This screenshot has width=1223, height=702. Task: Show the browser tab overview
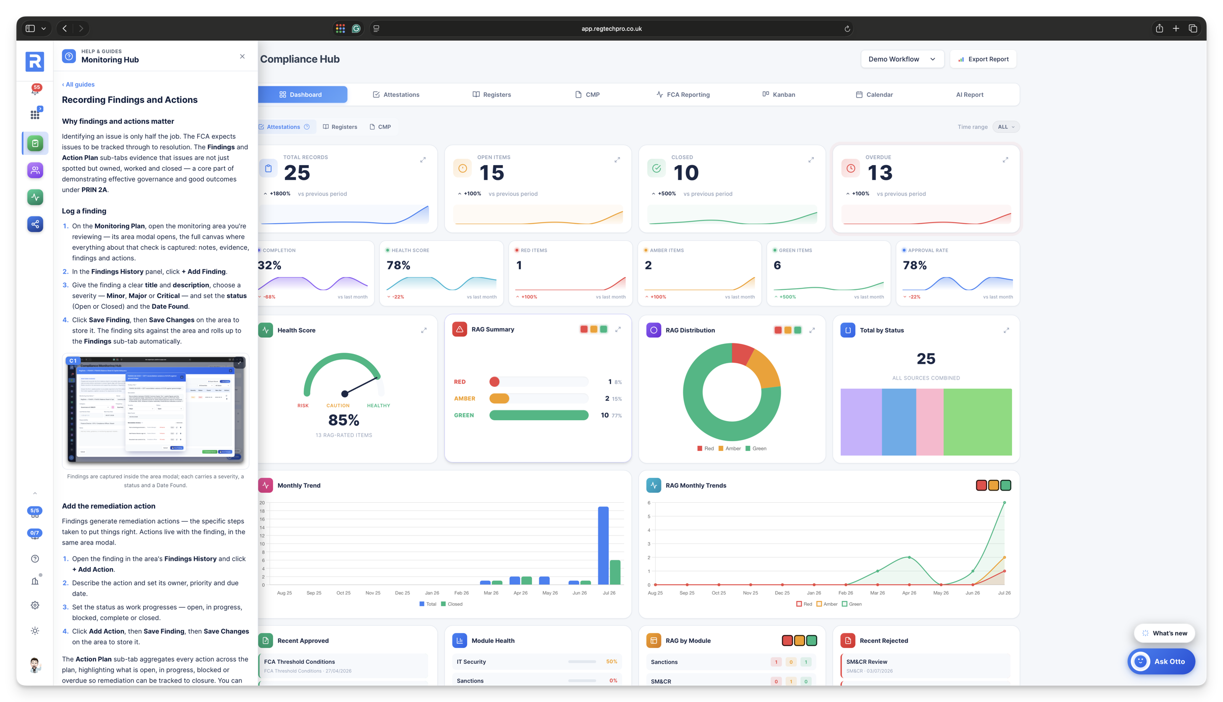pos(1193,29)
